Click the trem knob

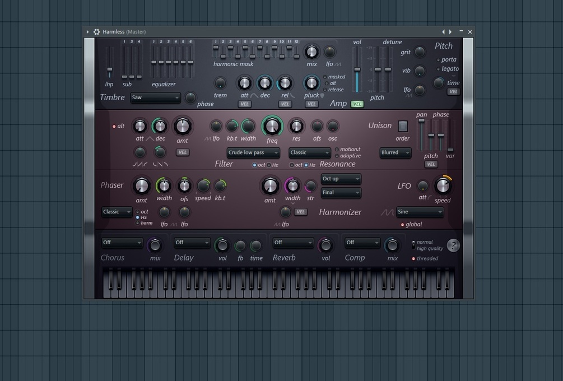[220, 83]
